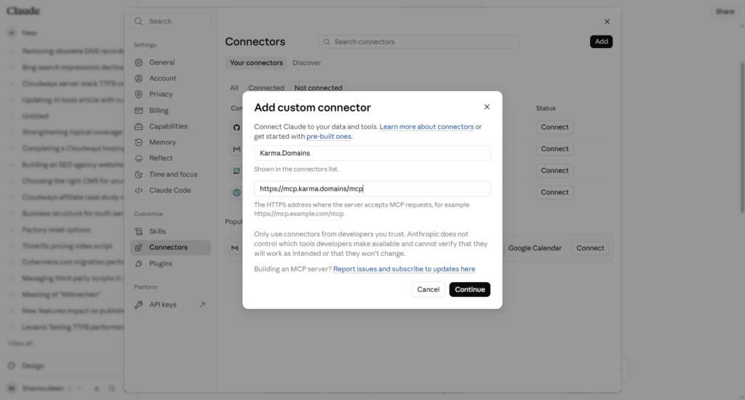Open Claude Code via code-brackets icon
The width and height of the screenshot is (745, 400).
139,190
